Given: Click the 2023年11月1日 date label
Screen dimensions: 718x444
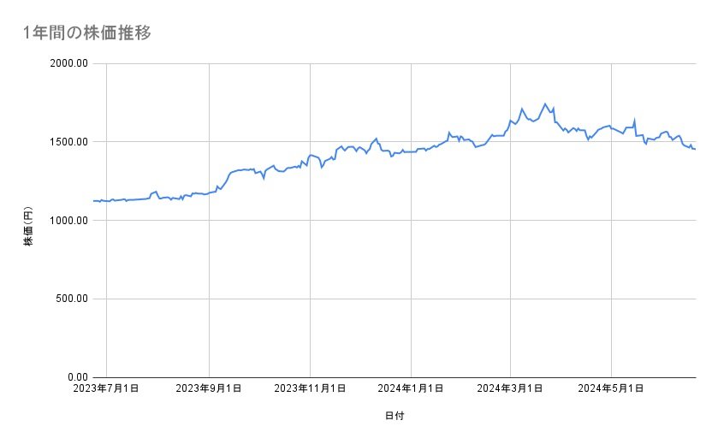Looking at the screenshot, I should pyautogui.click(x=310, y=389).
